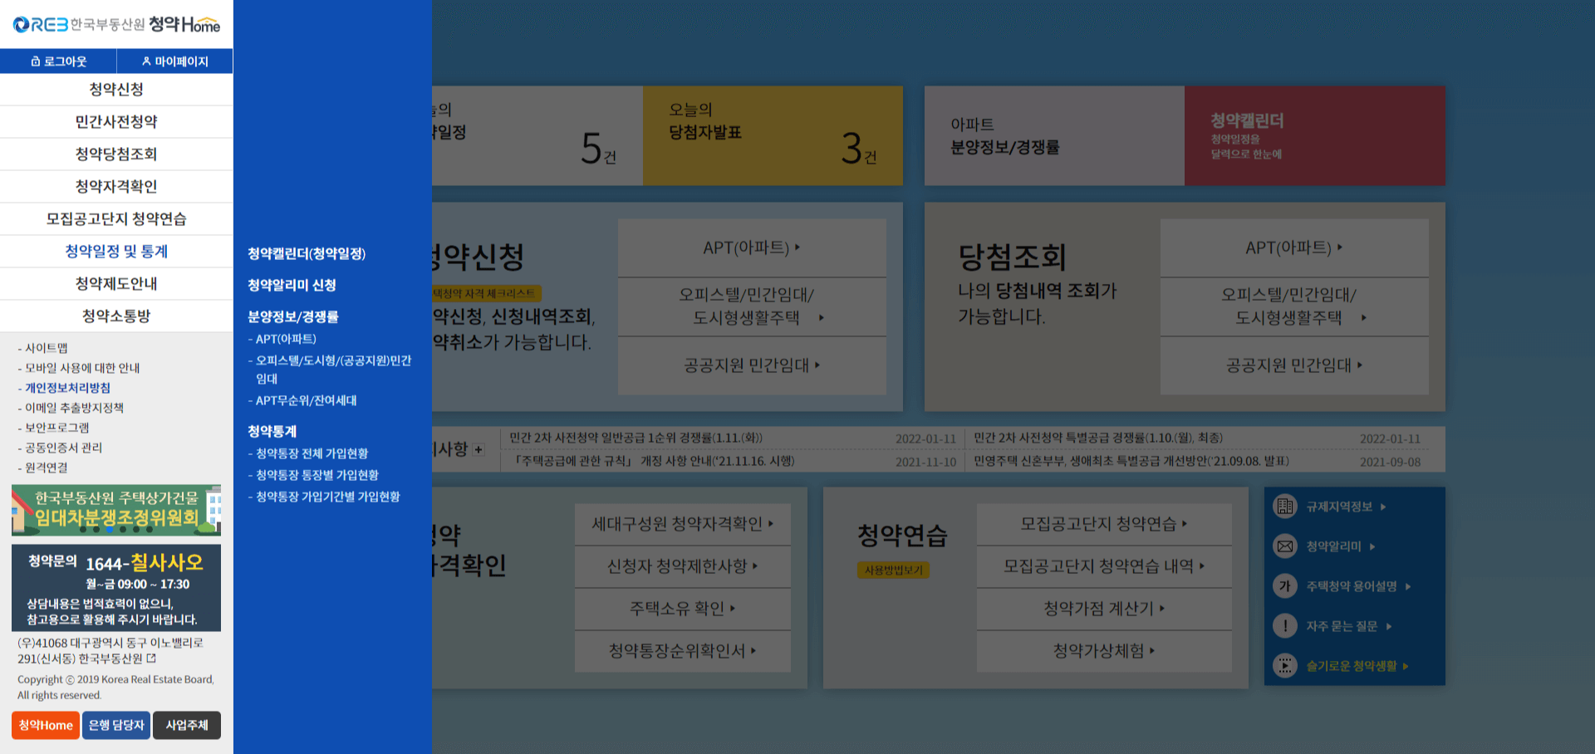Open 청약알리미 신청 submenu
The image size is (1595, 754).
tap(292, 285)
